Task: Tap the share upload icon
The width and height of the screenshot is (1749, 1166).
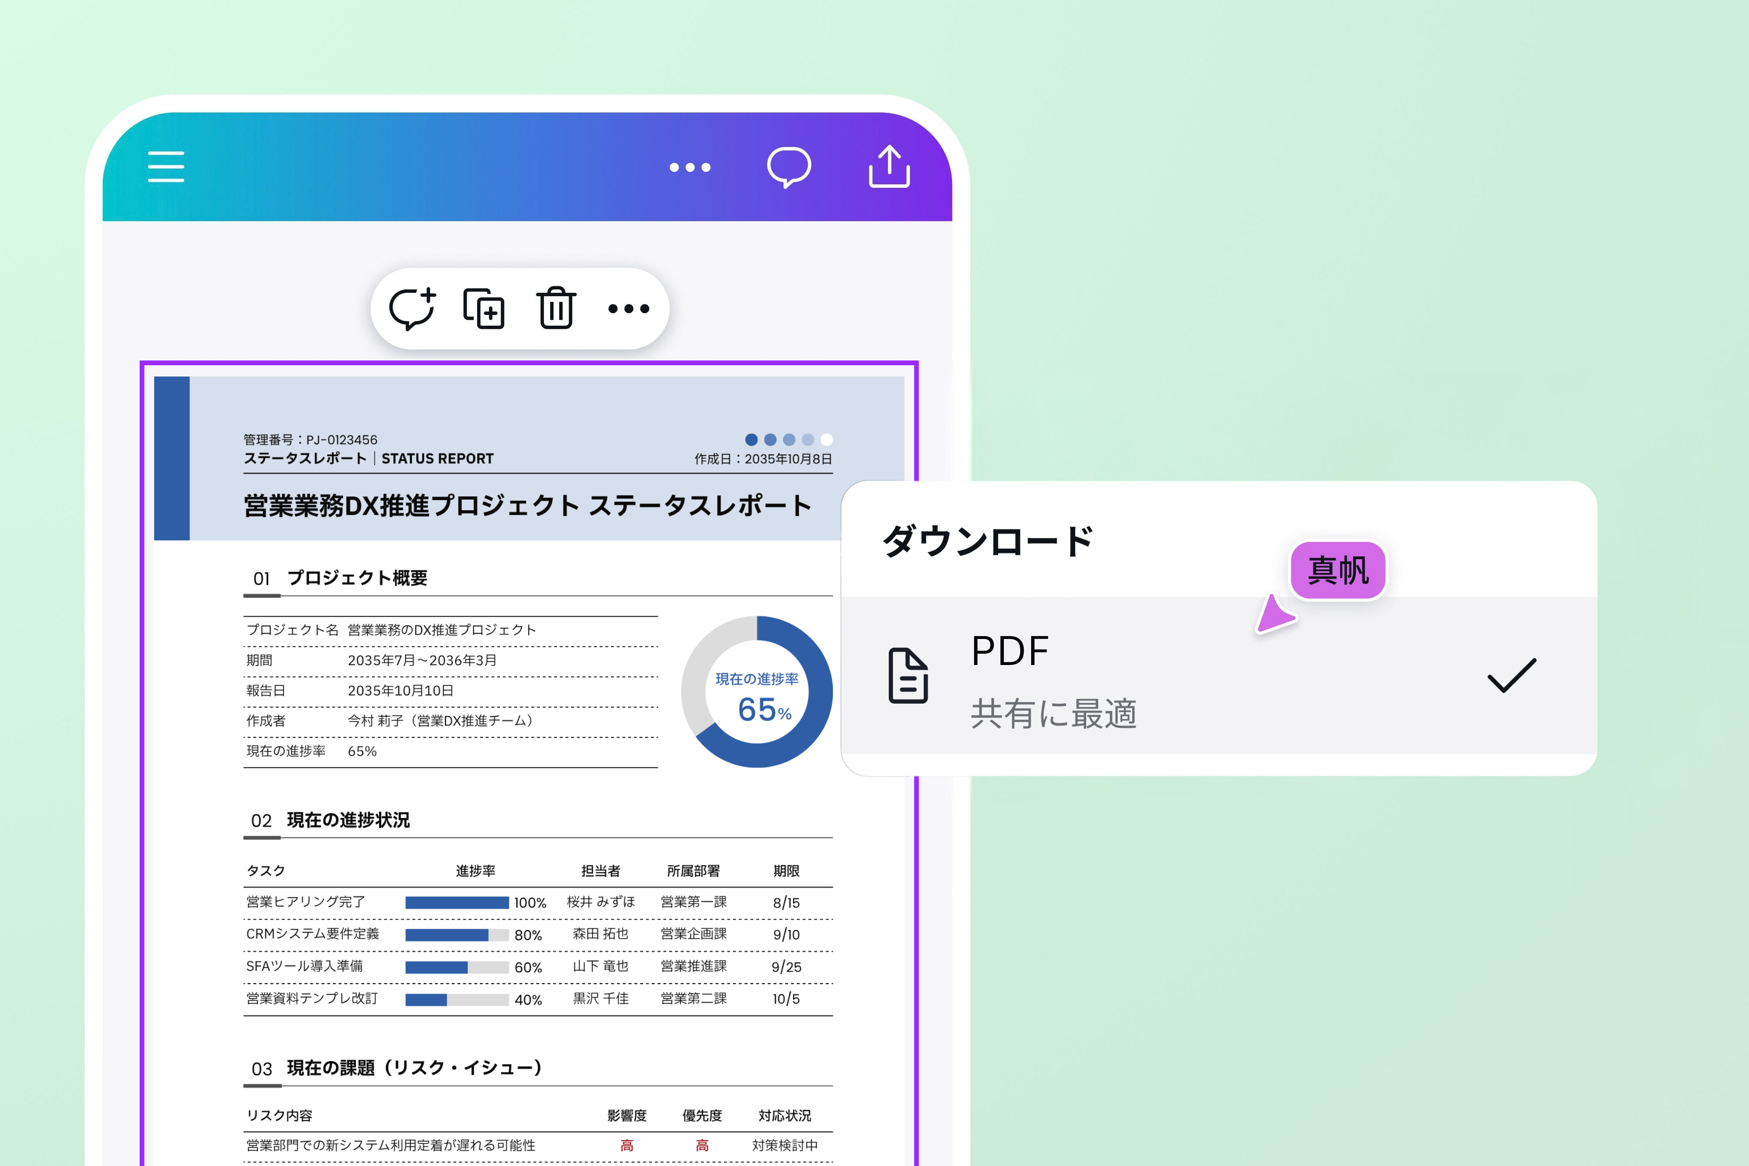Action: coord(889,167)
